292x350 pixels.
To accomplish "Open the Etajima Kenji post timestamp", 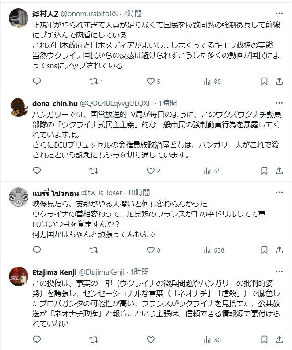I will pyautogui.click(x=140, y=272).
